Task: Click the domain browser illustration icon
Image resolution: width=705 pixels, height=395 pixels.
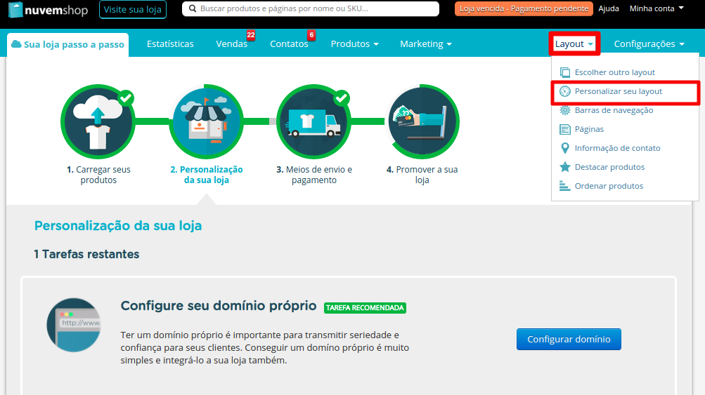Action: point(74,325)
